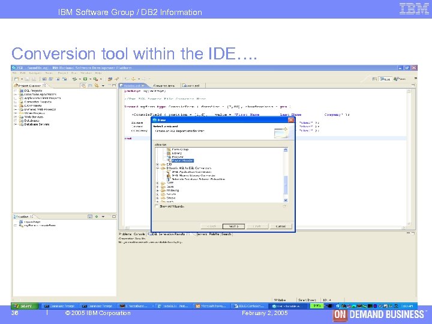Select Databases in Project Explorer

[x=32, y=121]
